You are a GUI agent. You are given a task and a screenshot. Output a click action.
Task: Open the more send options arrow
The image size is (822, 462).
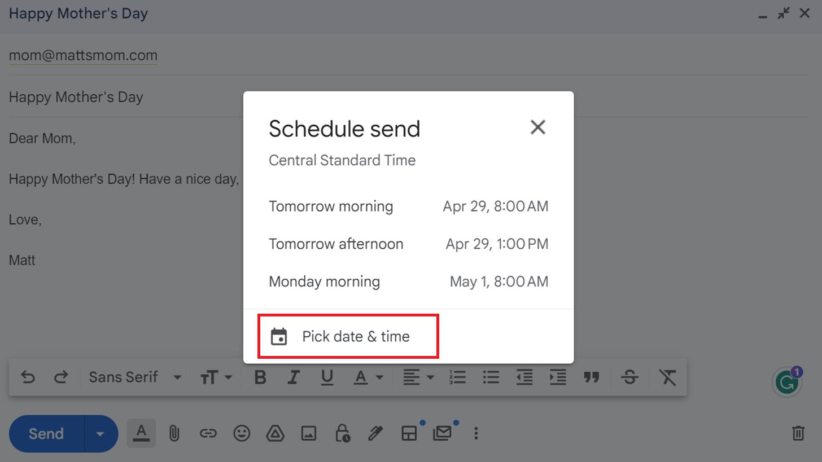point(100,434)
